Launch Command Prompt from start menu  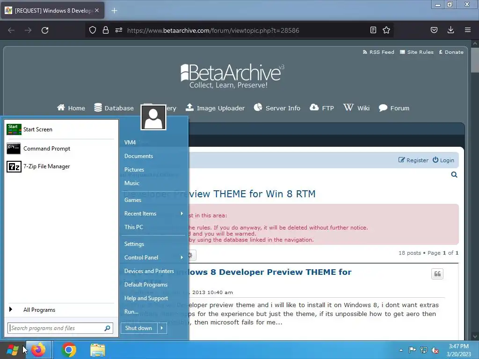(x=61, y=149)
